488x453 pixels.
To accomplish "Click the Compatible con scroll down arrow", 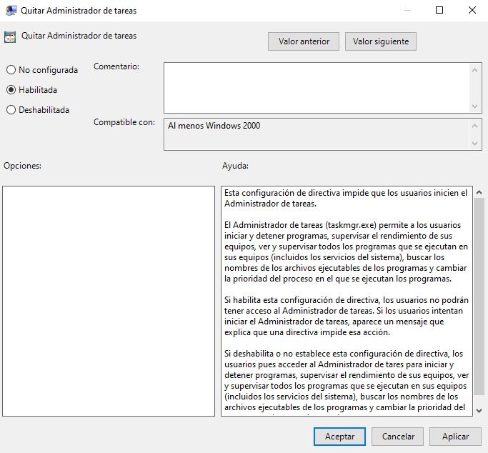I will click(x=476, y=144).
